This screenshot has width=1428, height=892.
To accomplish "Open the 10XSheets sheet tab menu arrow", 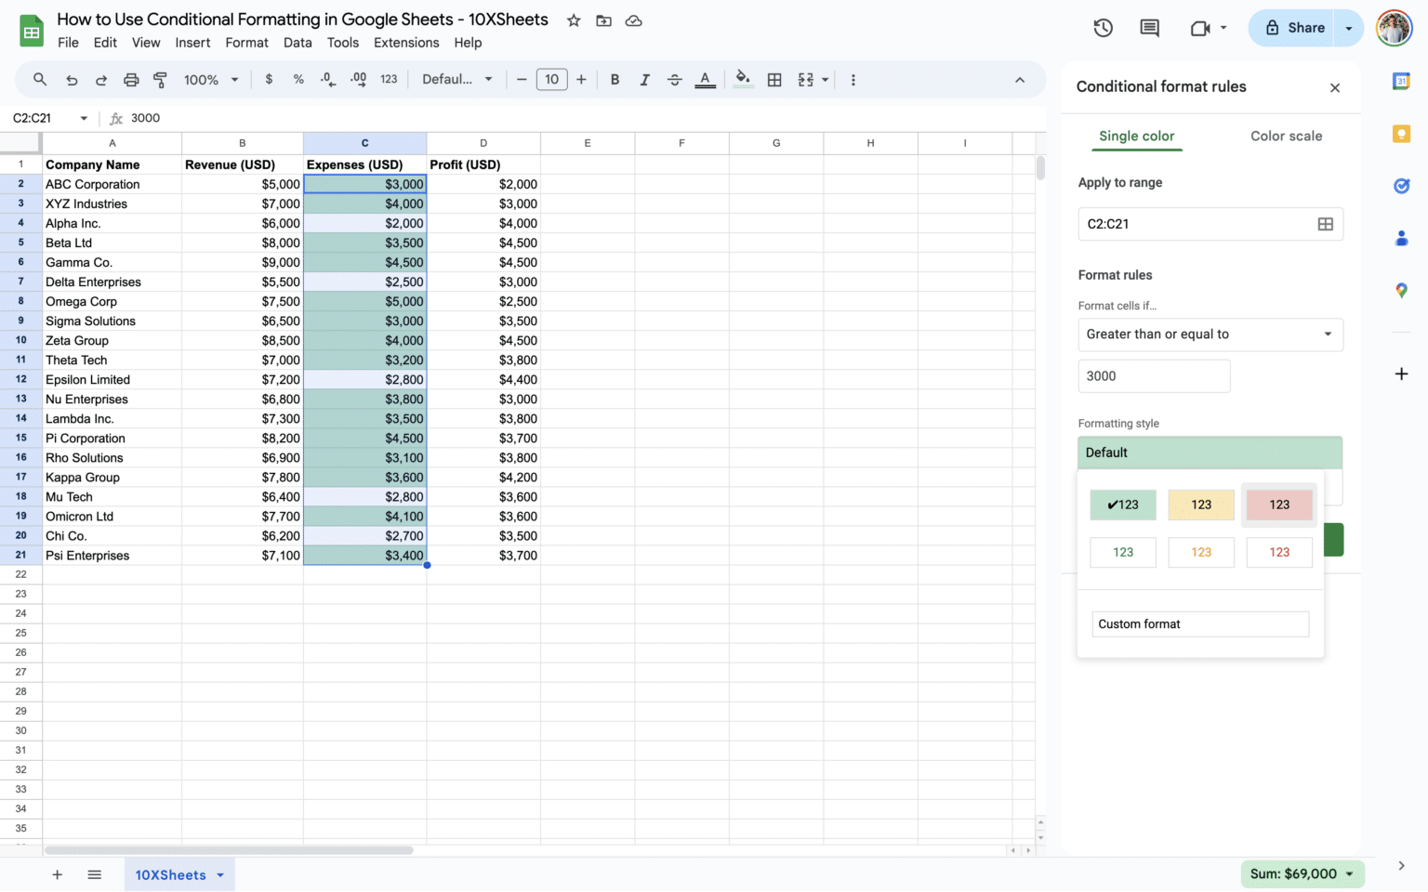I will (x=220, y=874).
